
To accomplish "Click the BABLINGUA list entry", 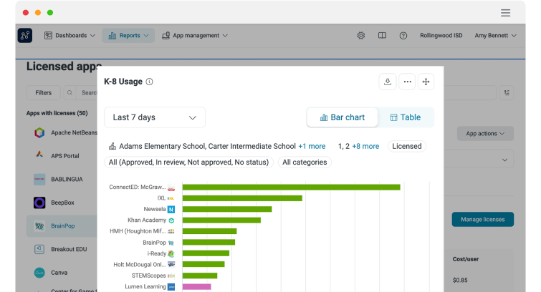I will pos(62,179).
